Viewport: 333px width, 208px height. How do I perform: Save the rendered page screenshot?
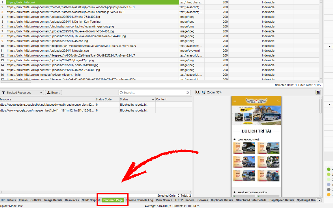318,92
